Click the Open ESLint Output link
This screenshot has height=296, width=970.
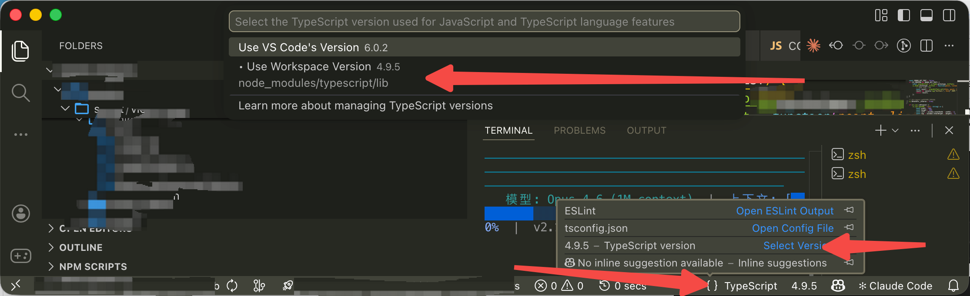[x=785, y=211]
